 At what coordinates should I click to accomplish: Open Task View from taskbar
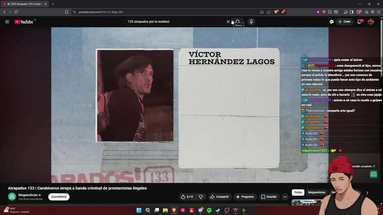click(x=156, y=210)
